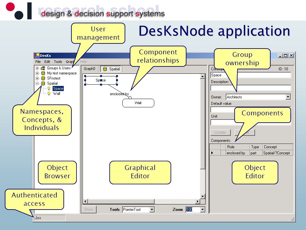Image resolution: width=306 pixels, height=230 pixels.
Task: Click the horizontal scrollbar thumb under the graph
Action: click(121, 201)
